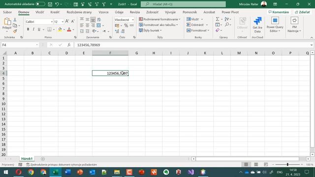Open the font size dropdown
This screenshot has width=315, height=177.
click(x=63, y=22)
